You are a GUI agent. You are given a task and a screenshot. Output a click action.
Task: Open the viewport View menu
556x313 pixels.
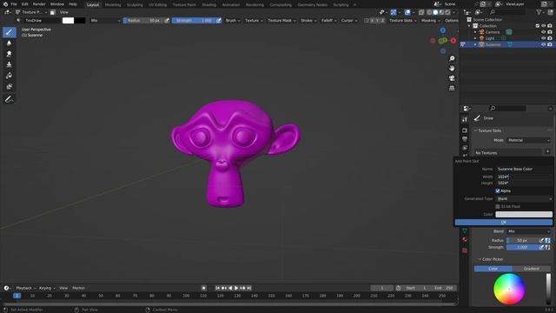[x=63, y=12]
